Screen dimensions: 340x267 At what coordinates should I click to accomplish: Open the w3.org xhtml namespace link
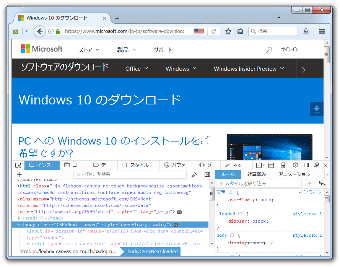73,212
